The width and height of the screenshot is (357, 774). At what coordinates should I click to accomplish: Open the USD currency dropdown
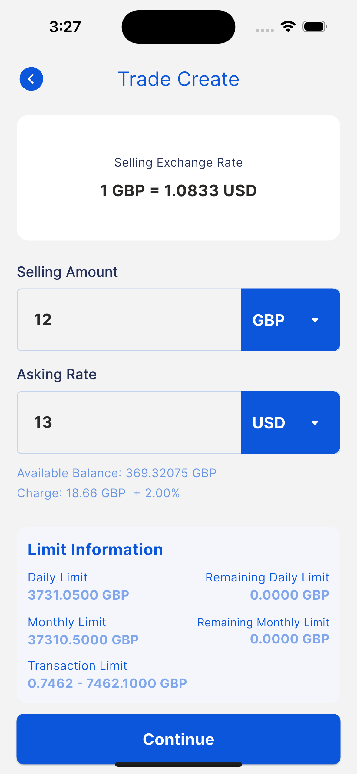[290, 422]
